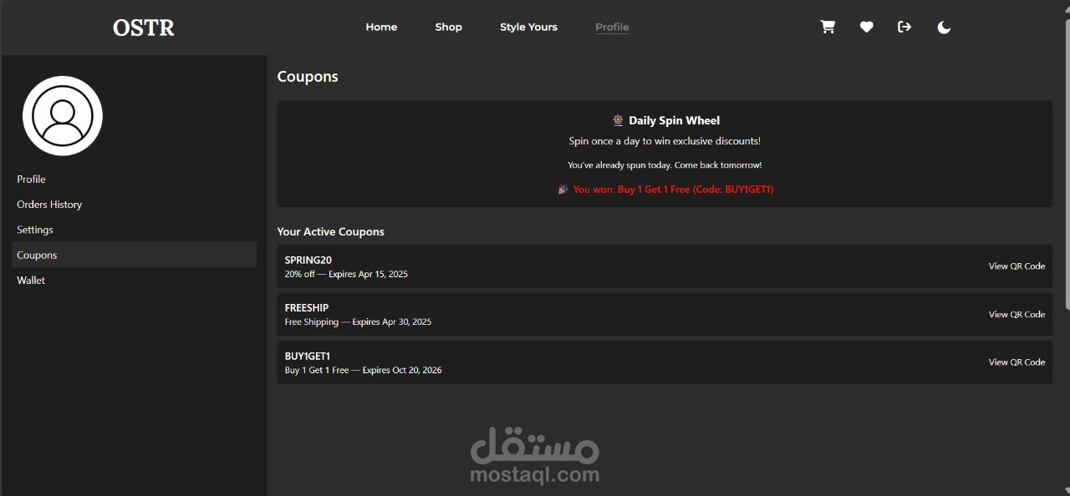Viewport: 1070px width, 496px height.
Task: Toggle dark mode moon icon
Action: coord(944,27)
